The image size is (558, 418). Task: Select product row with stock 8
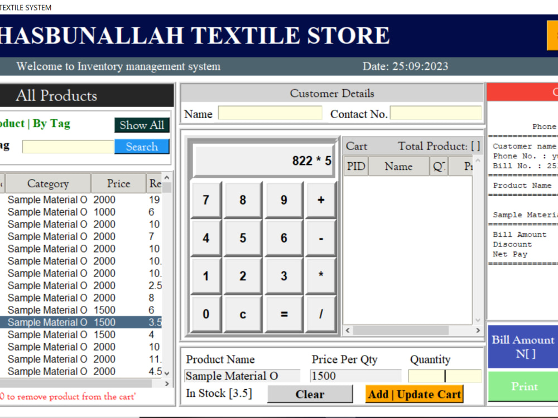[81, 298]
